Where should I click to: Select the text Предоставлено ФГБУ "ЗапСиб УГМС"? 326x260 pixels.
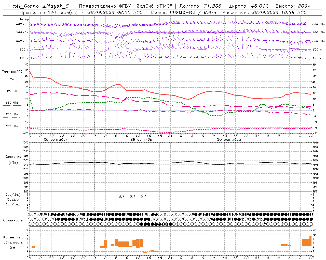(x=126, y=6)
